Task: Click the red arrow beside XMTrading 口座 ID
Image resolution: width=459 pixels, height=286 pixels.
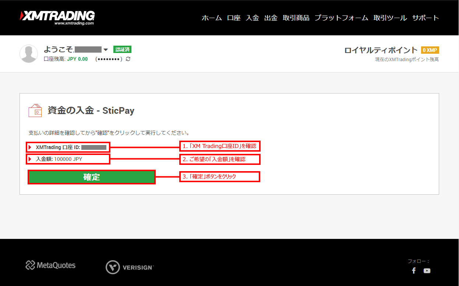Action: [x=30, y=147]
